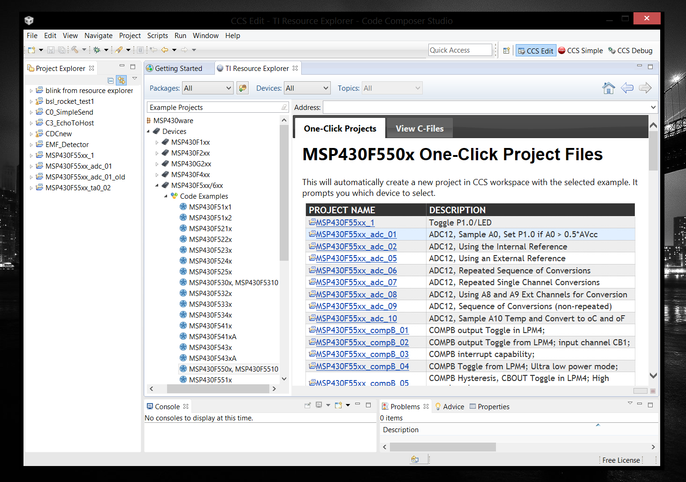The height and width of the screenshot is (482, 686).
Task: Open the Devices filter dropdown
Action: 307,88
